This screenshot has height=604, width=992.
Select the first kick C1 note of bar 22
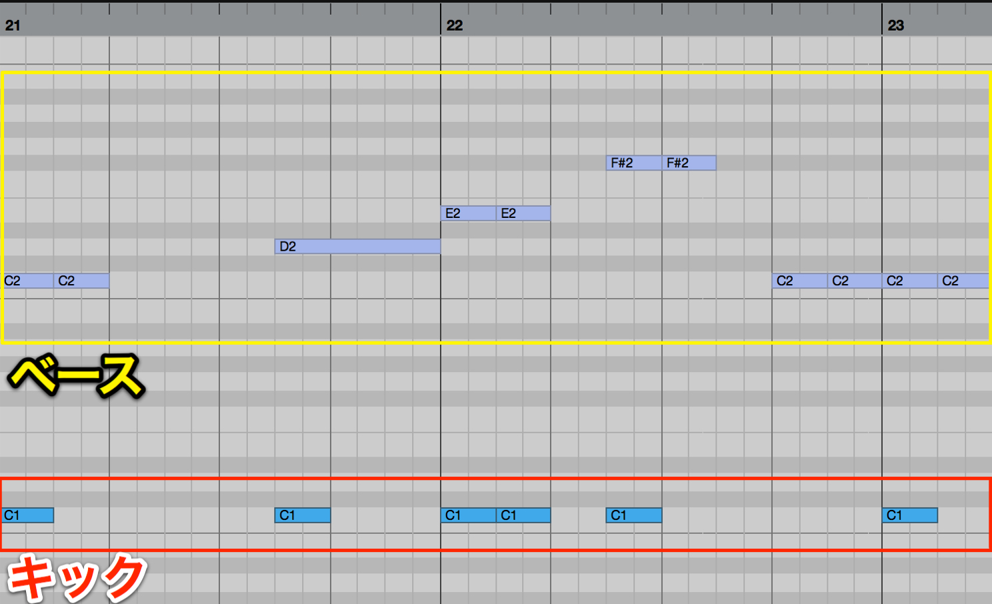coord(469,515)
